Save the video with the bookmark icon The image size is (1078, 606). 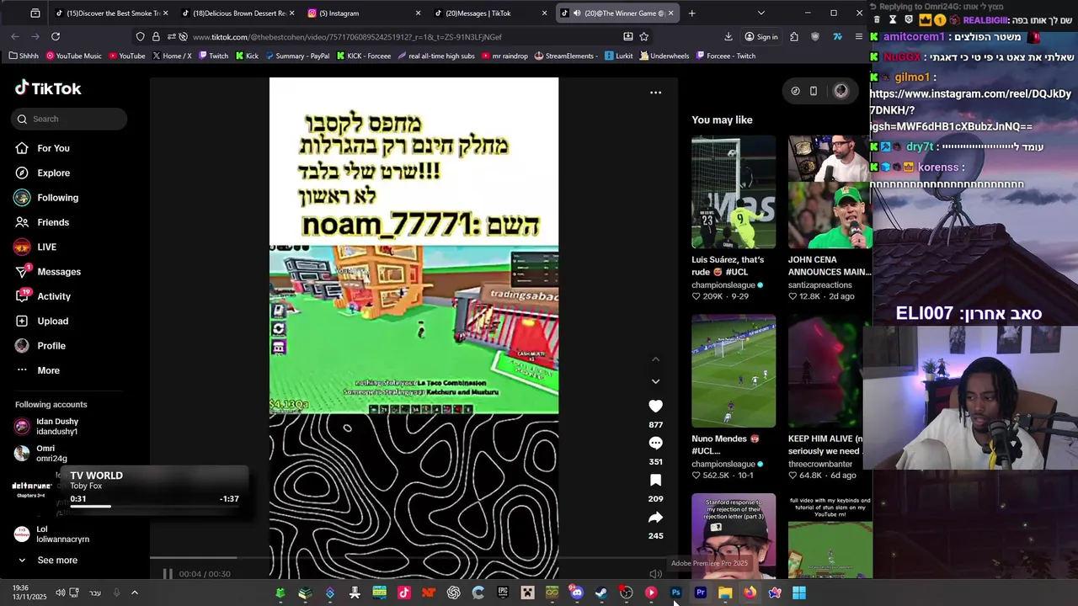(655, 480)
